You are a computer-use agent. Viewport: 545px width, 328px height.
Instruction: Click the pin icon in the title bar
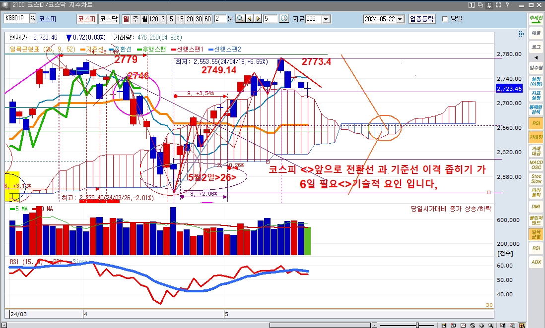(489, 5)
